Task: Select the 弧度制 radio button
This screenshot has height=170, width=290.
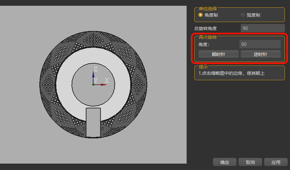Action: click(x=243, y=15)
